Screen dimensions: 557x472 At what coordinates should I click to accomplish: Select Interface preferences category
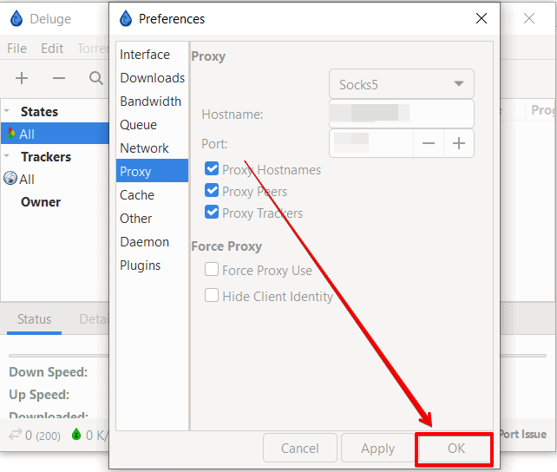click(x=152, y=55)
